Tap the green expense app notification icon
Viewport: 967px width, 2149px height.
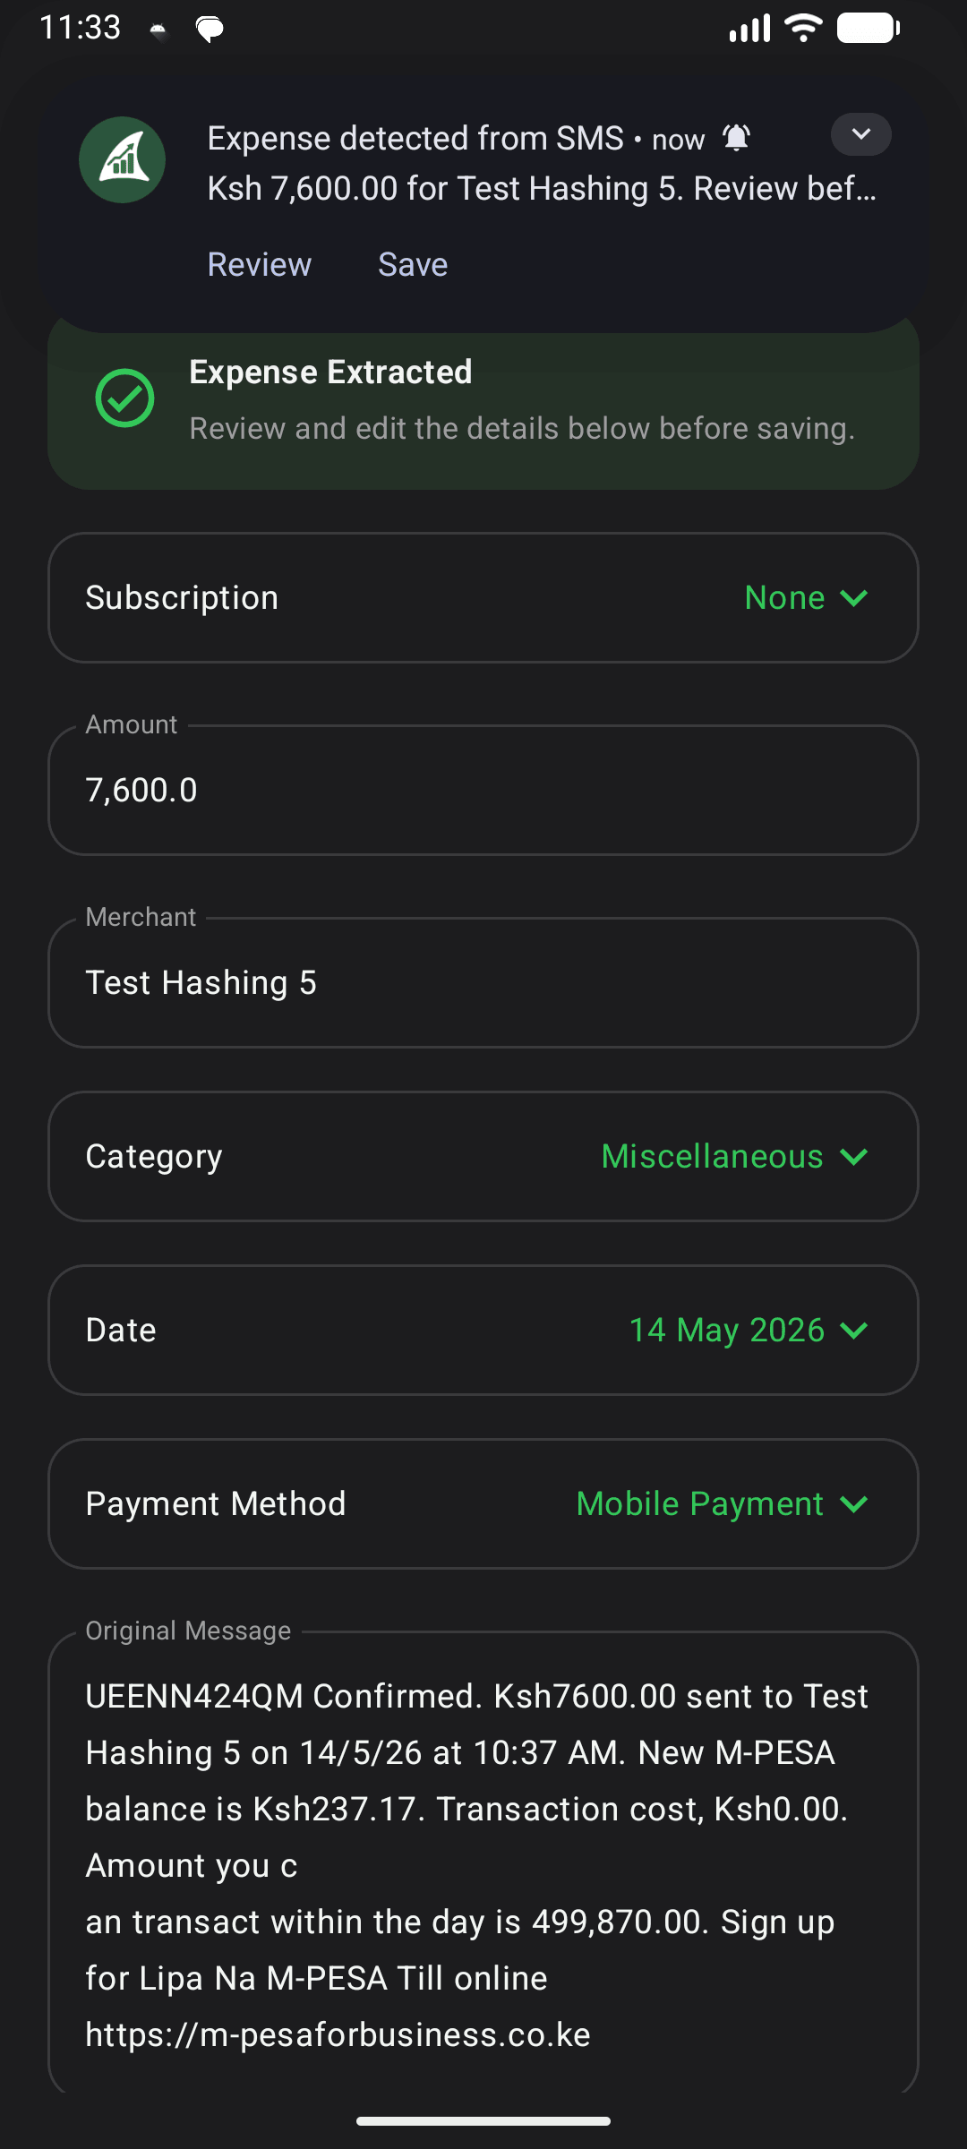point(122,160)
